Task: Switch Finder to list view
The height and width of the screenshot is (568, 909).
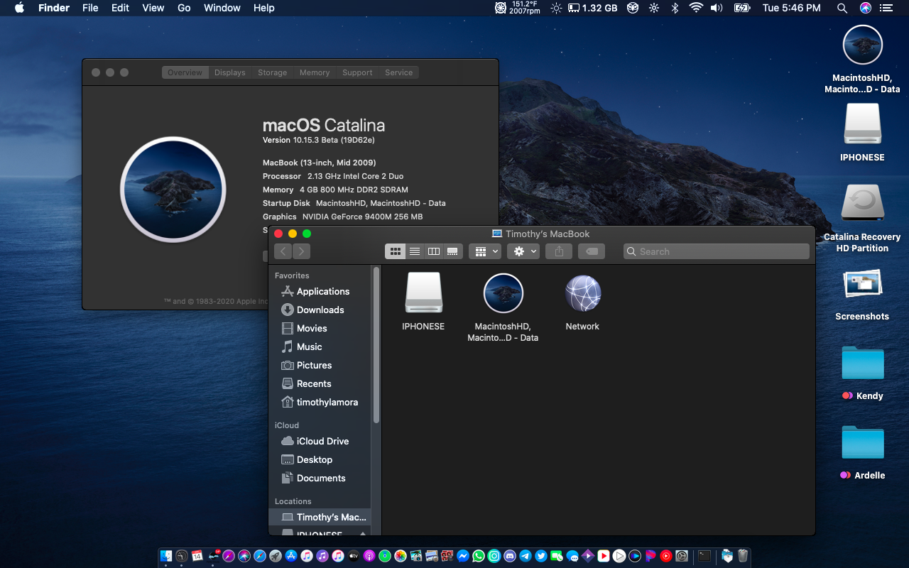Action: point(415,251)
